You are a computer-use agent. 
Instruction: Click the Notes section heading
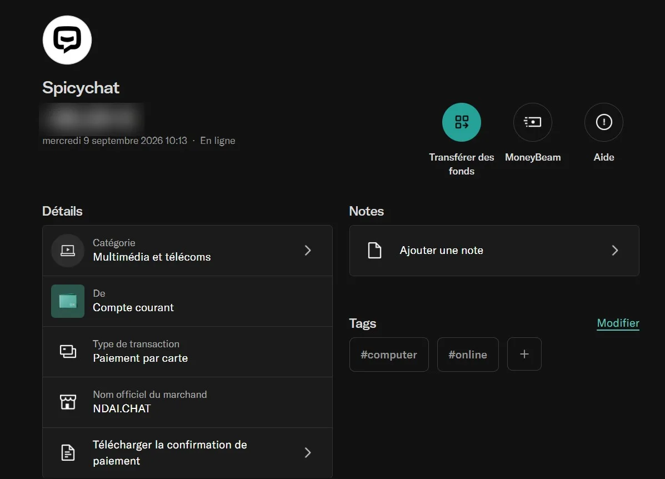point(367,211)
